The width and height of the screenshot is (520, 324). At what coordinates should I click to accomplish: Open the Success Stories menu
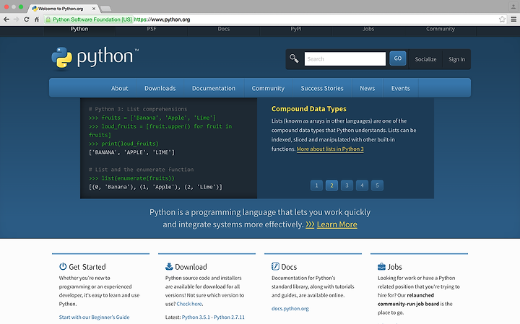[x=322, y=88]
